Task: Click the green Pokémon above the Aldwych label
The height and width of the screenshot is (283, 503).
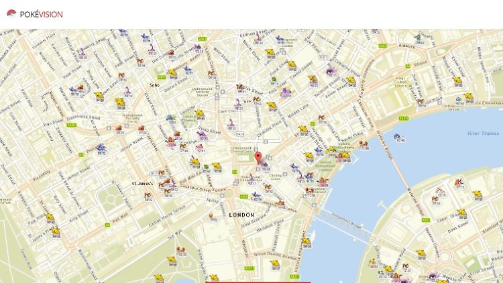Action: [x=418, y=38]
